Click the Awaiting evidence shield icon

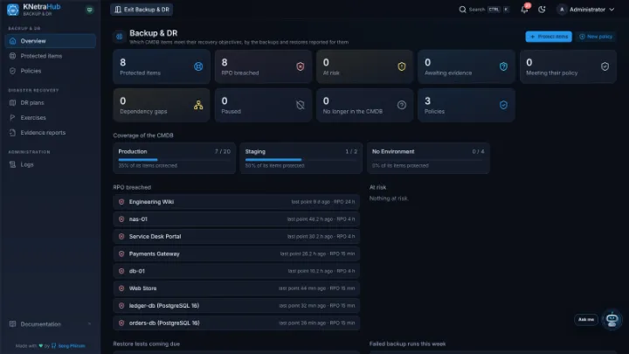503,66
